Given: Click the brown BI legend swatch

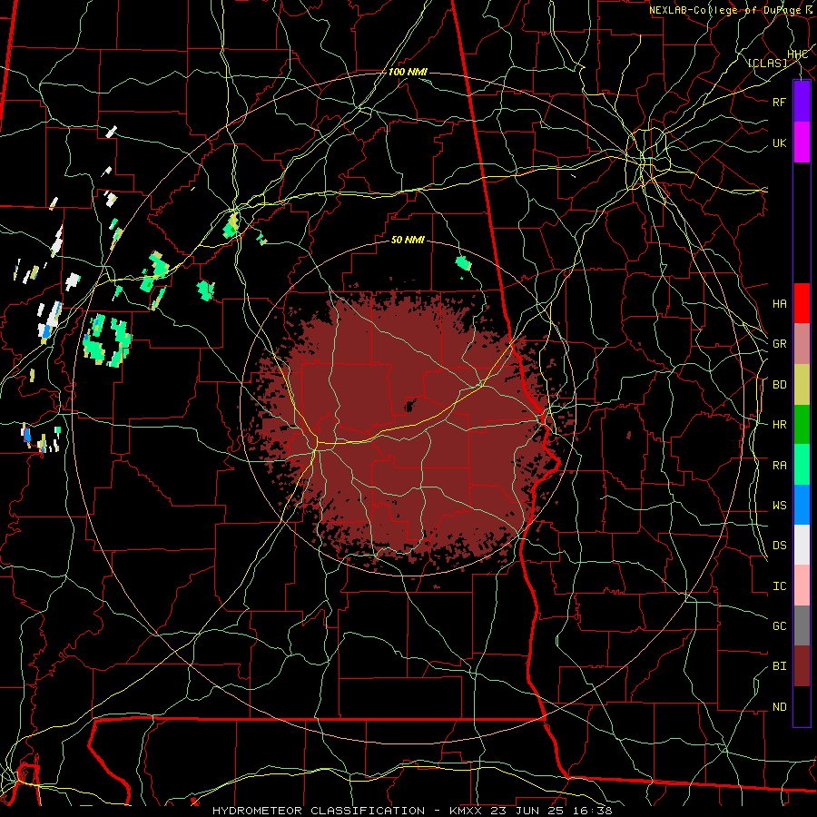Looking at the screenshot, I should (x=802, y=666).
